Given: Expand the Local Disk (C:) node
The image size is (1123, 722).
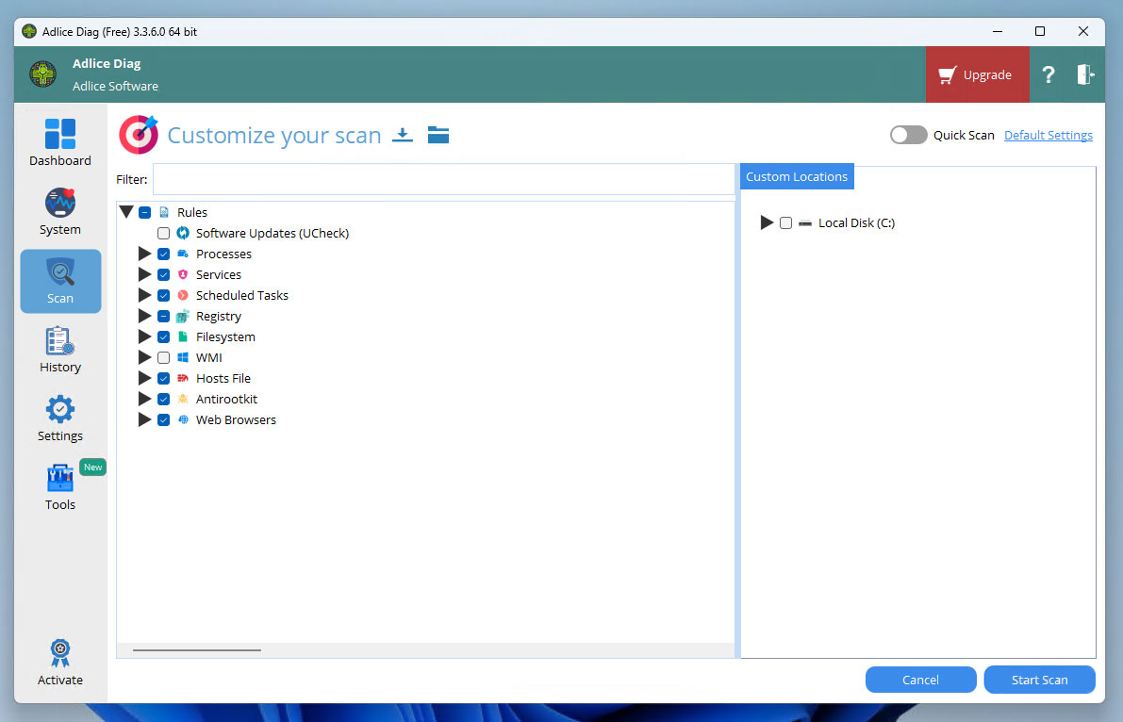Looking at the screenshot, I should click(x=767, y=223).
